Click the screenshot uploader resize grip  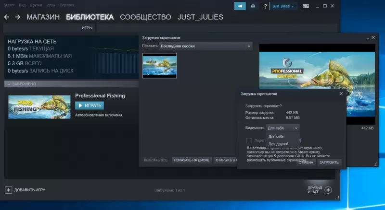tap(376, 164)
